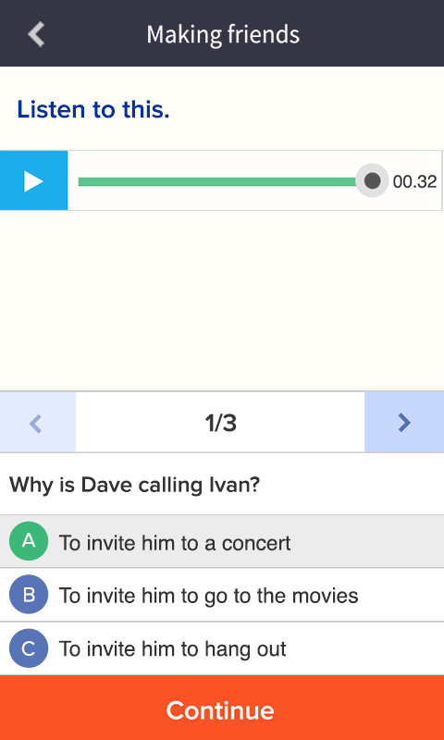
Task: Play the listening audio clip
Action: (x=33, y=180)
